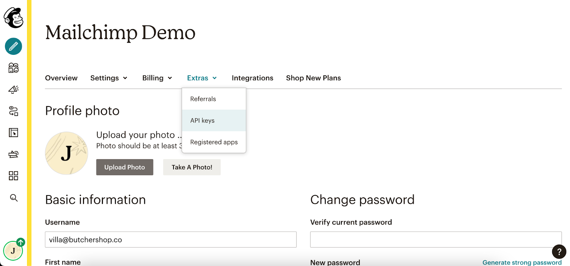
Task: Click the Verify current password field
Action: point(436,240)
